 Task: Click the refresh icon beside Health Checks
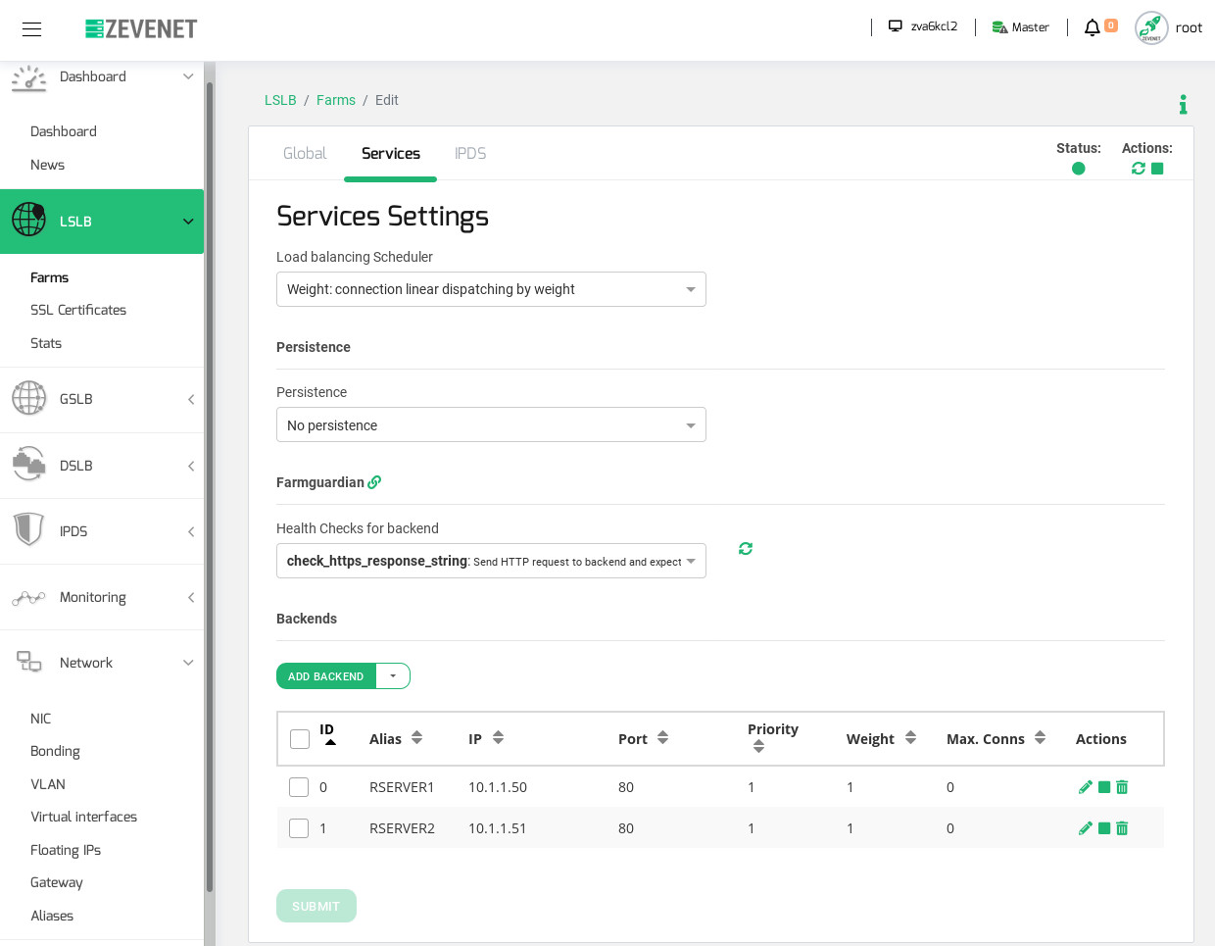(746, 549)
